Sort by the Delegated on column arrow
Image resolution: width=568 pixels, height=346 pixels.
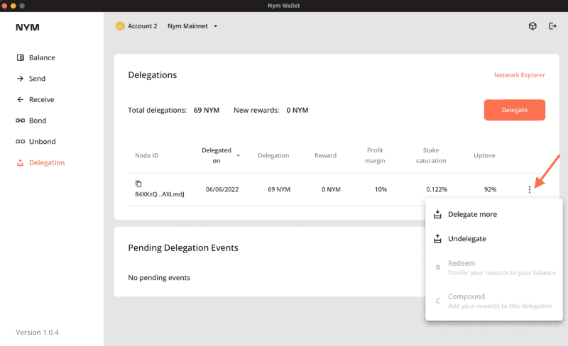pos(238,155)
